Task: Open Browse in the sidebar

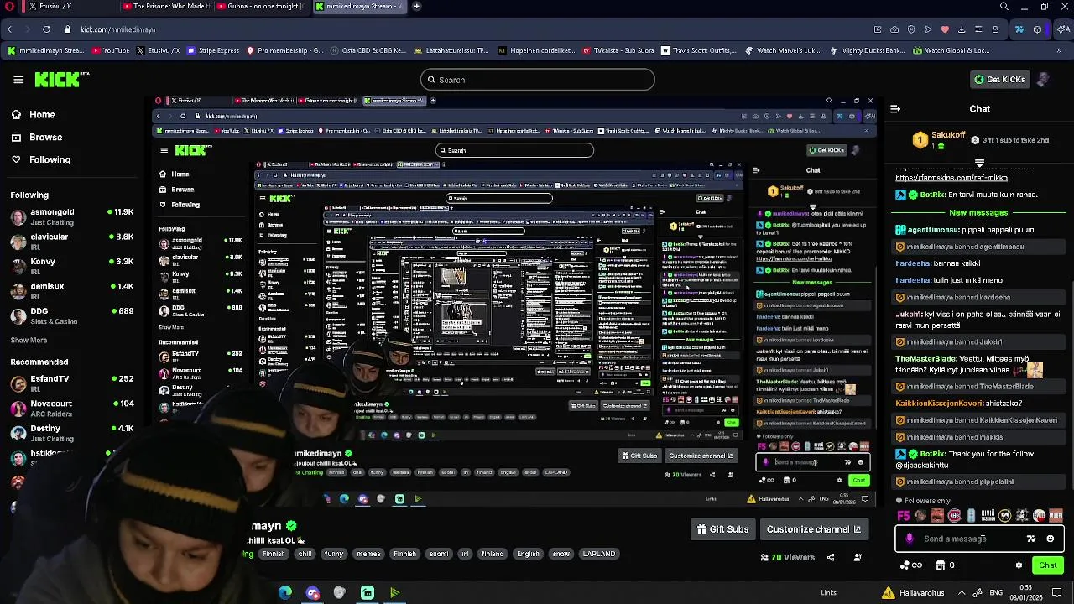Action: pyautogui.click(x=45, y=137)
